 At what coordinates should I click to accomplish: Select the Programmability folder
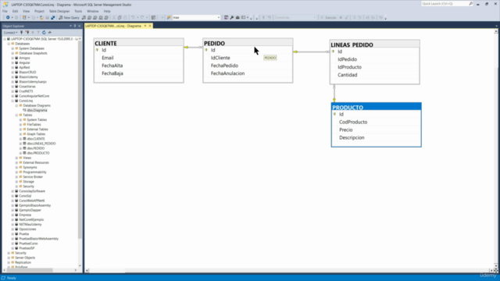coord(34,172)
